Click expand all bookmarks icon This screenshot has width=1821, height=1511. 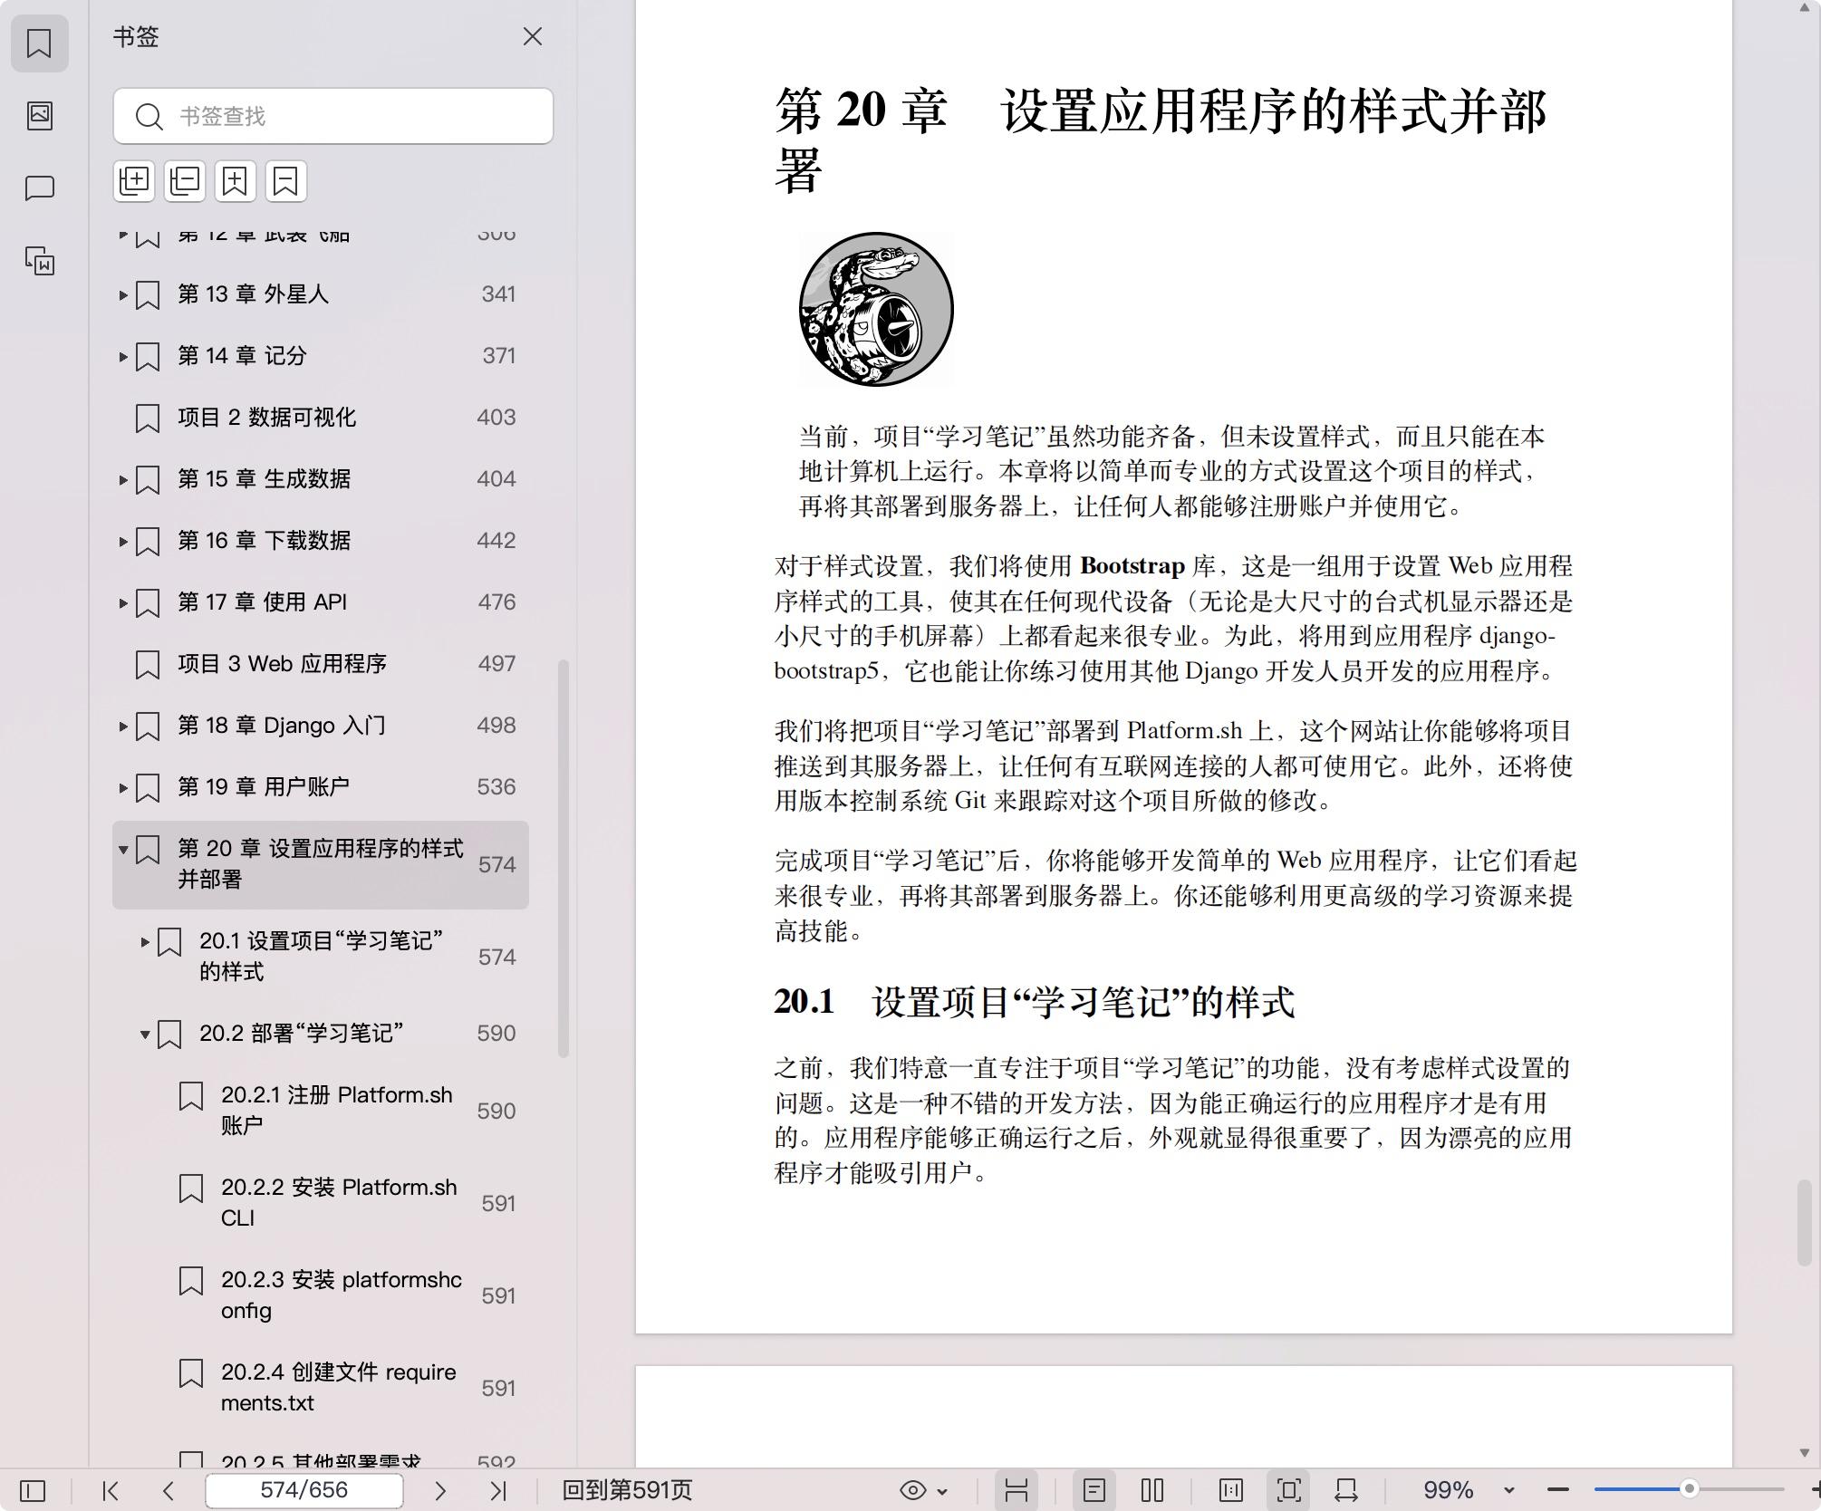135,180
